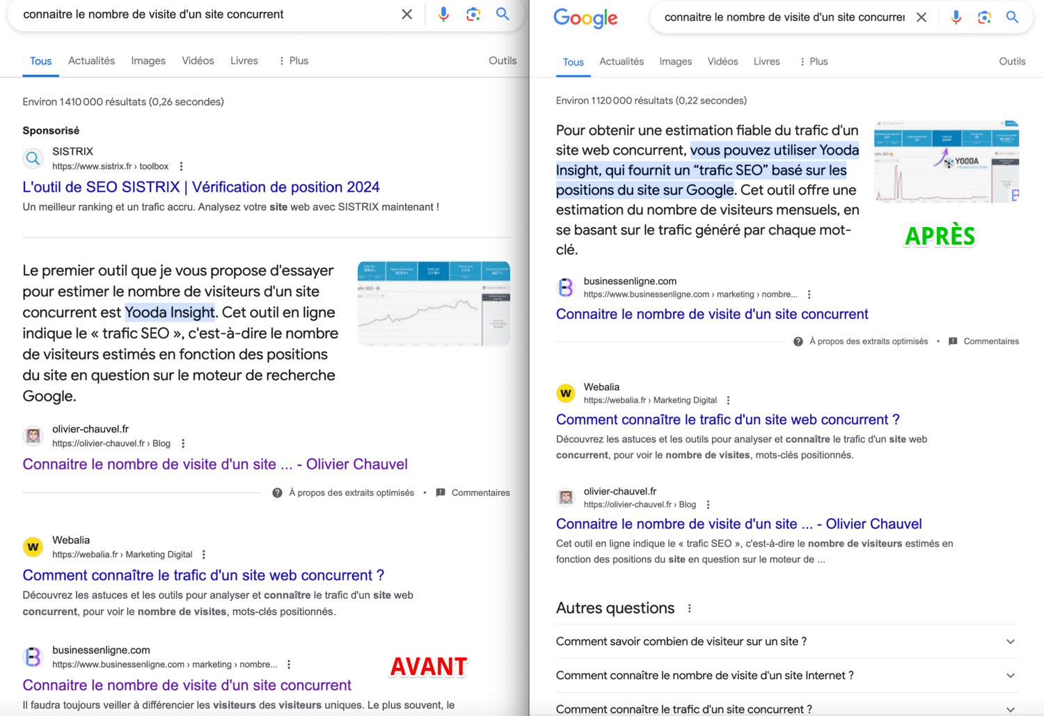The height and width of the screenshot is (716, 1044).
Task: Open the Olivier Chauvel result in the right (APRÈS) panel
Action: click(738, 524)
